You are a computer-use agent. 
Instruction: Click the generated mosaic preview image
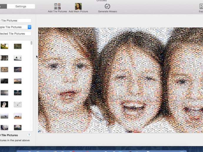click(x=121, y=80)
